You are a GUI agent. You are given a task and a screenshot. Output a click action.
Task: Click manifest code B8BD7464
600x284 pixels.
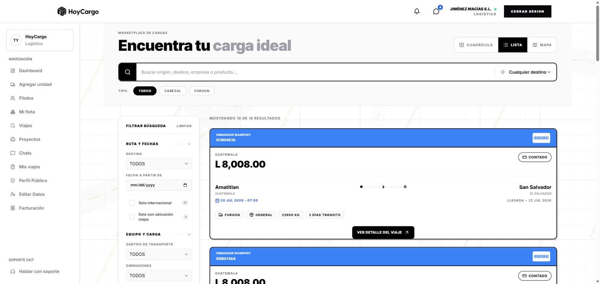[x=226, y=259]
